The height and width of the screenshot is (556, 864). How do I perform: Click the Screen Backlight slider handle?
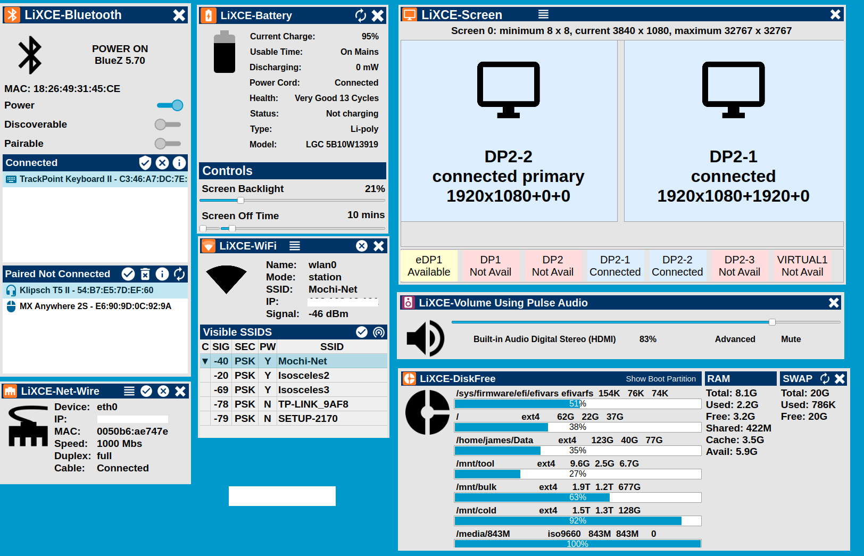pyautogui.click(x=240, y=201)
